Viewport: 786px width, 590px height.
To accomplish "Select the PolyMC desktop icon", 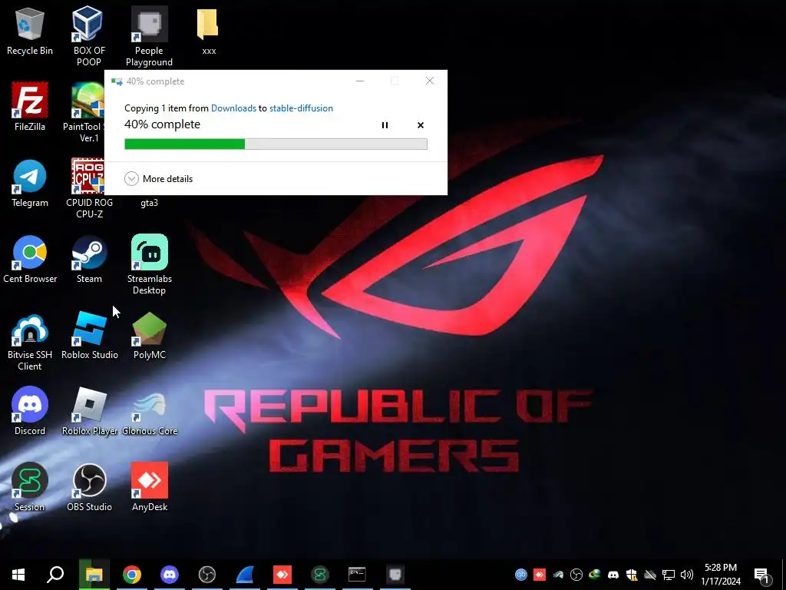I will (149, 336).
